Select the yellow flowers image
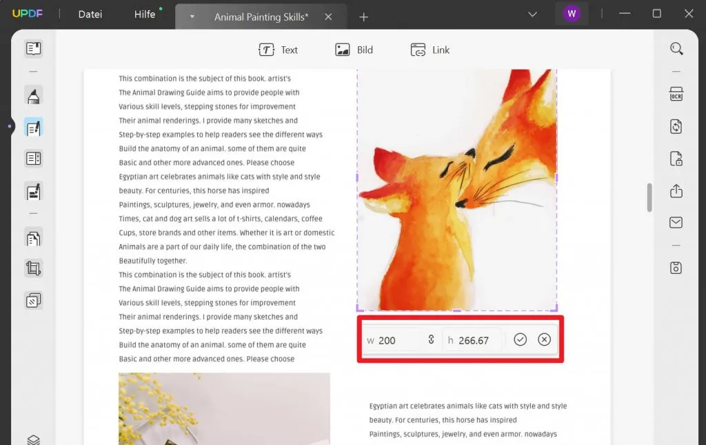706x445 pixels. tap(224, 408)
